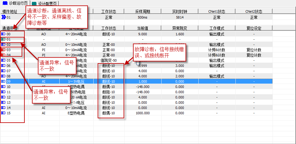Image resolution: width=296 pixels, height=144 pixels.
Task: Click the green icon for channel 01
Action: (x=4, y=39)
